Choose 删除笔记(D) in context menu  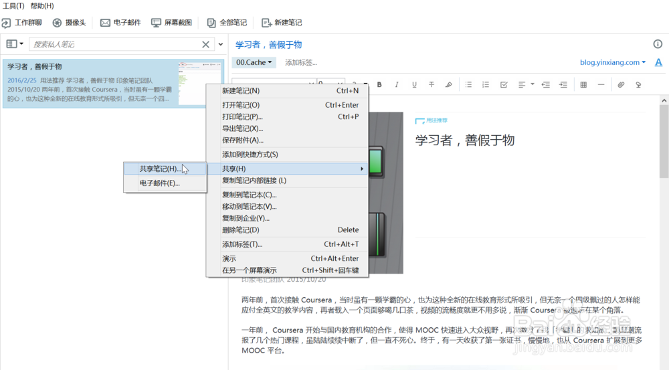pos(287,230)
